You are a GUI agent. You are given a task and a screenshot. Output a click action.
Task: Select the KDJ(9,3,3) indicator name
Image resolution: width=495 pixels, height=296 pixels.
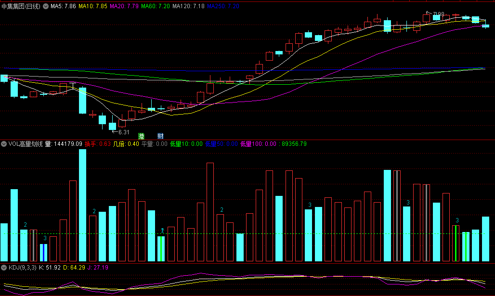(23, 268)
